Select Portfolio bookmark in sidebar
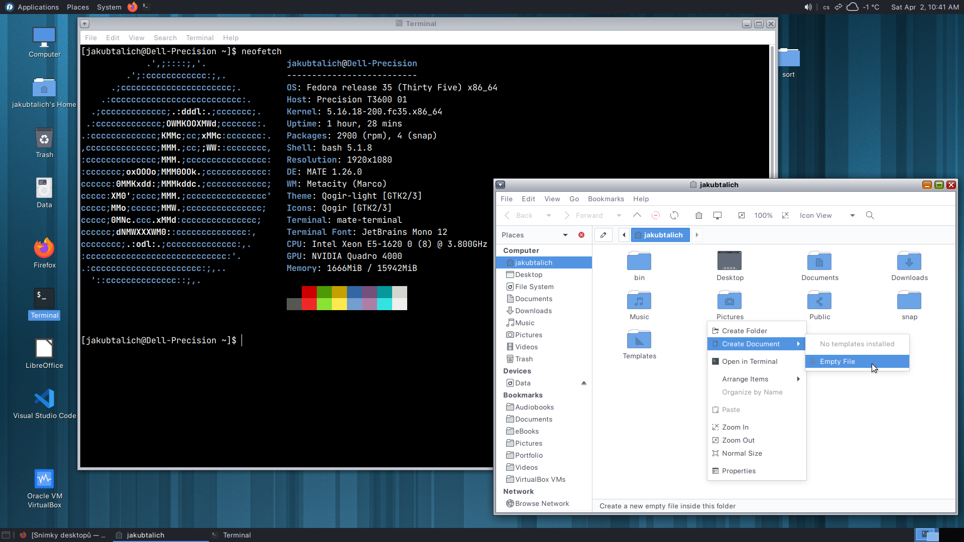Viewport: 964px width, 542px height. 544,455
